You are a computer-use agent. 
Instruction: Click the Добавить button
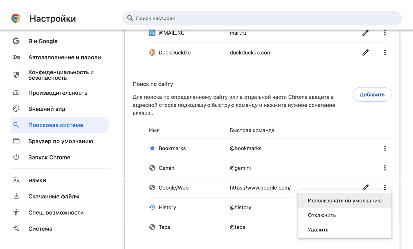click(372, 94)
